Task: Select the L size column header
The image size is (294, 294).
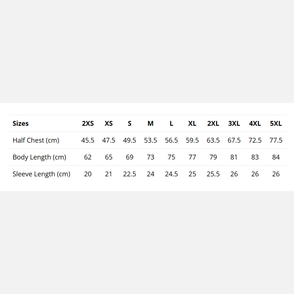Action: click(171, 123)
